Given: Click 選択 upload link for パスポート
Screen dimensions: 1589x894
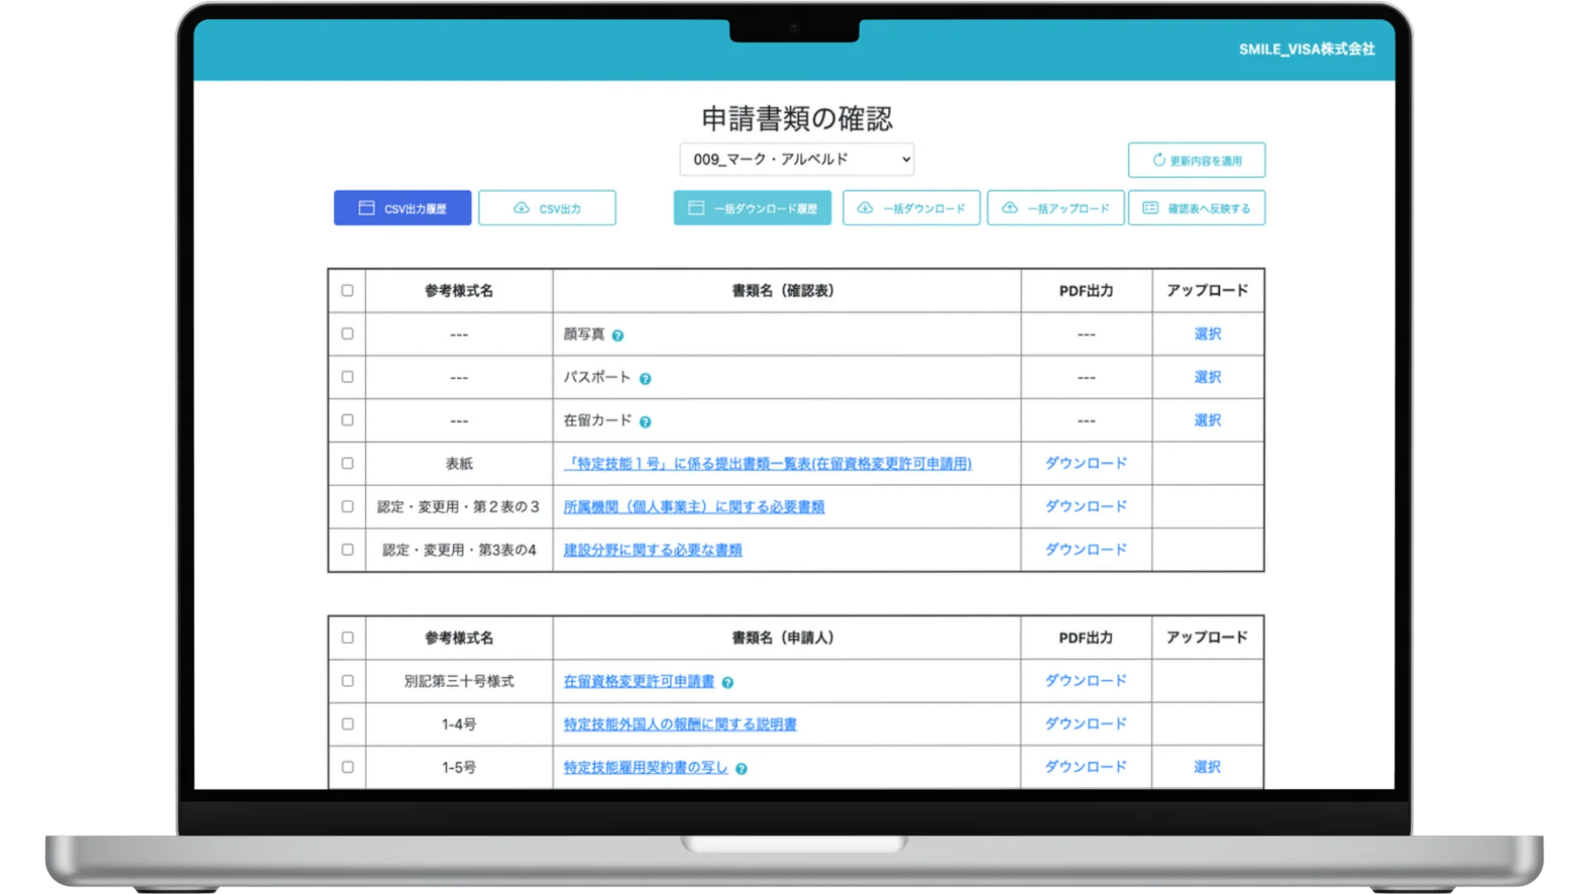Looking at the screenshot, I should click(1207, 377).
